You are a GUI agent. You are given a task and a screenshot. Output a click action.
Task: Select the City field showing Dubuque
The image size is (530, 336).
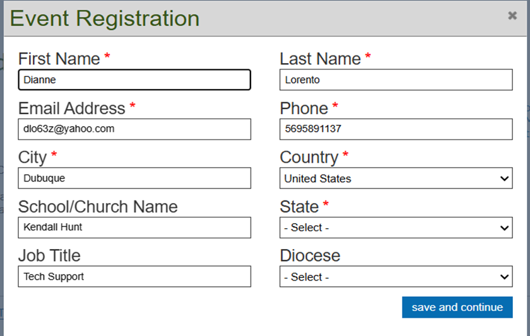point(134,178)
